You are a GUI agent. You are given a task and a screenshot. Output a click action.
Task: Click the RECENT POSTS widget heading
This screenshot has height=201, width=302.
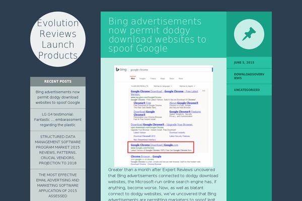coord(58,81)
